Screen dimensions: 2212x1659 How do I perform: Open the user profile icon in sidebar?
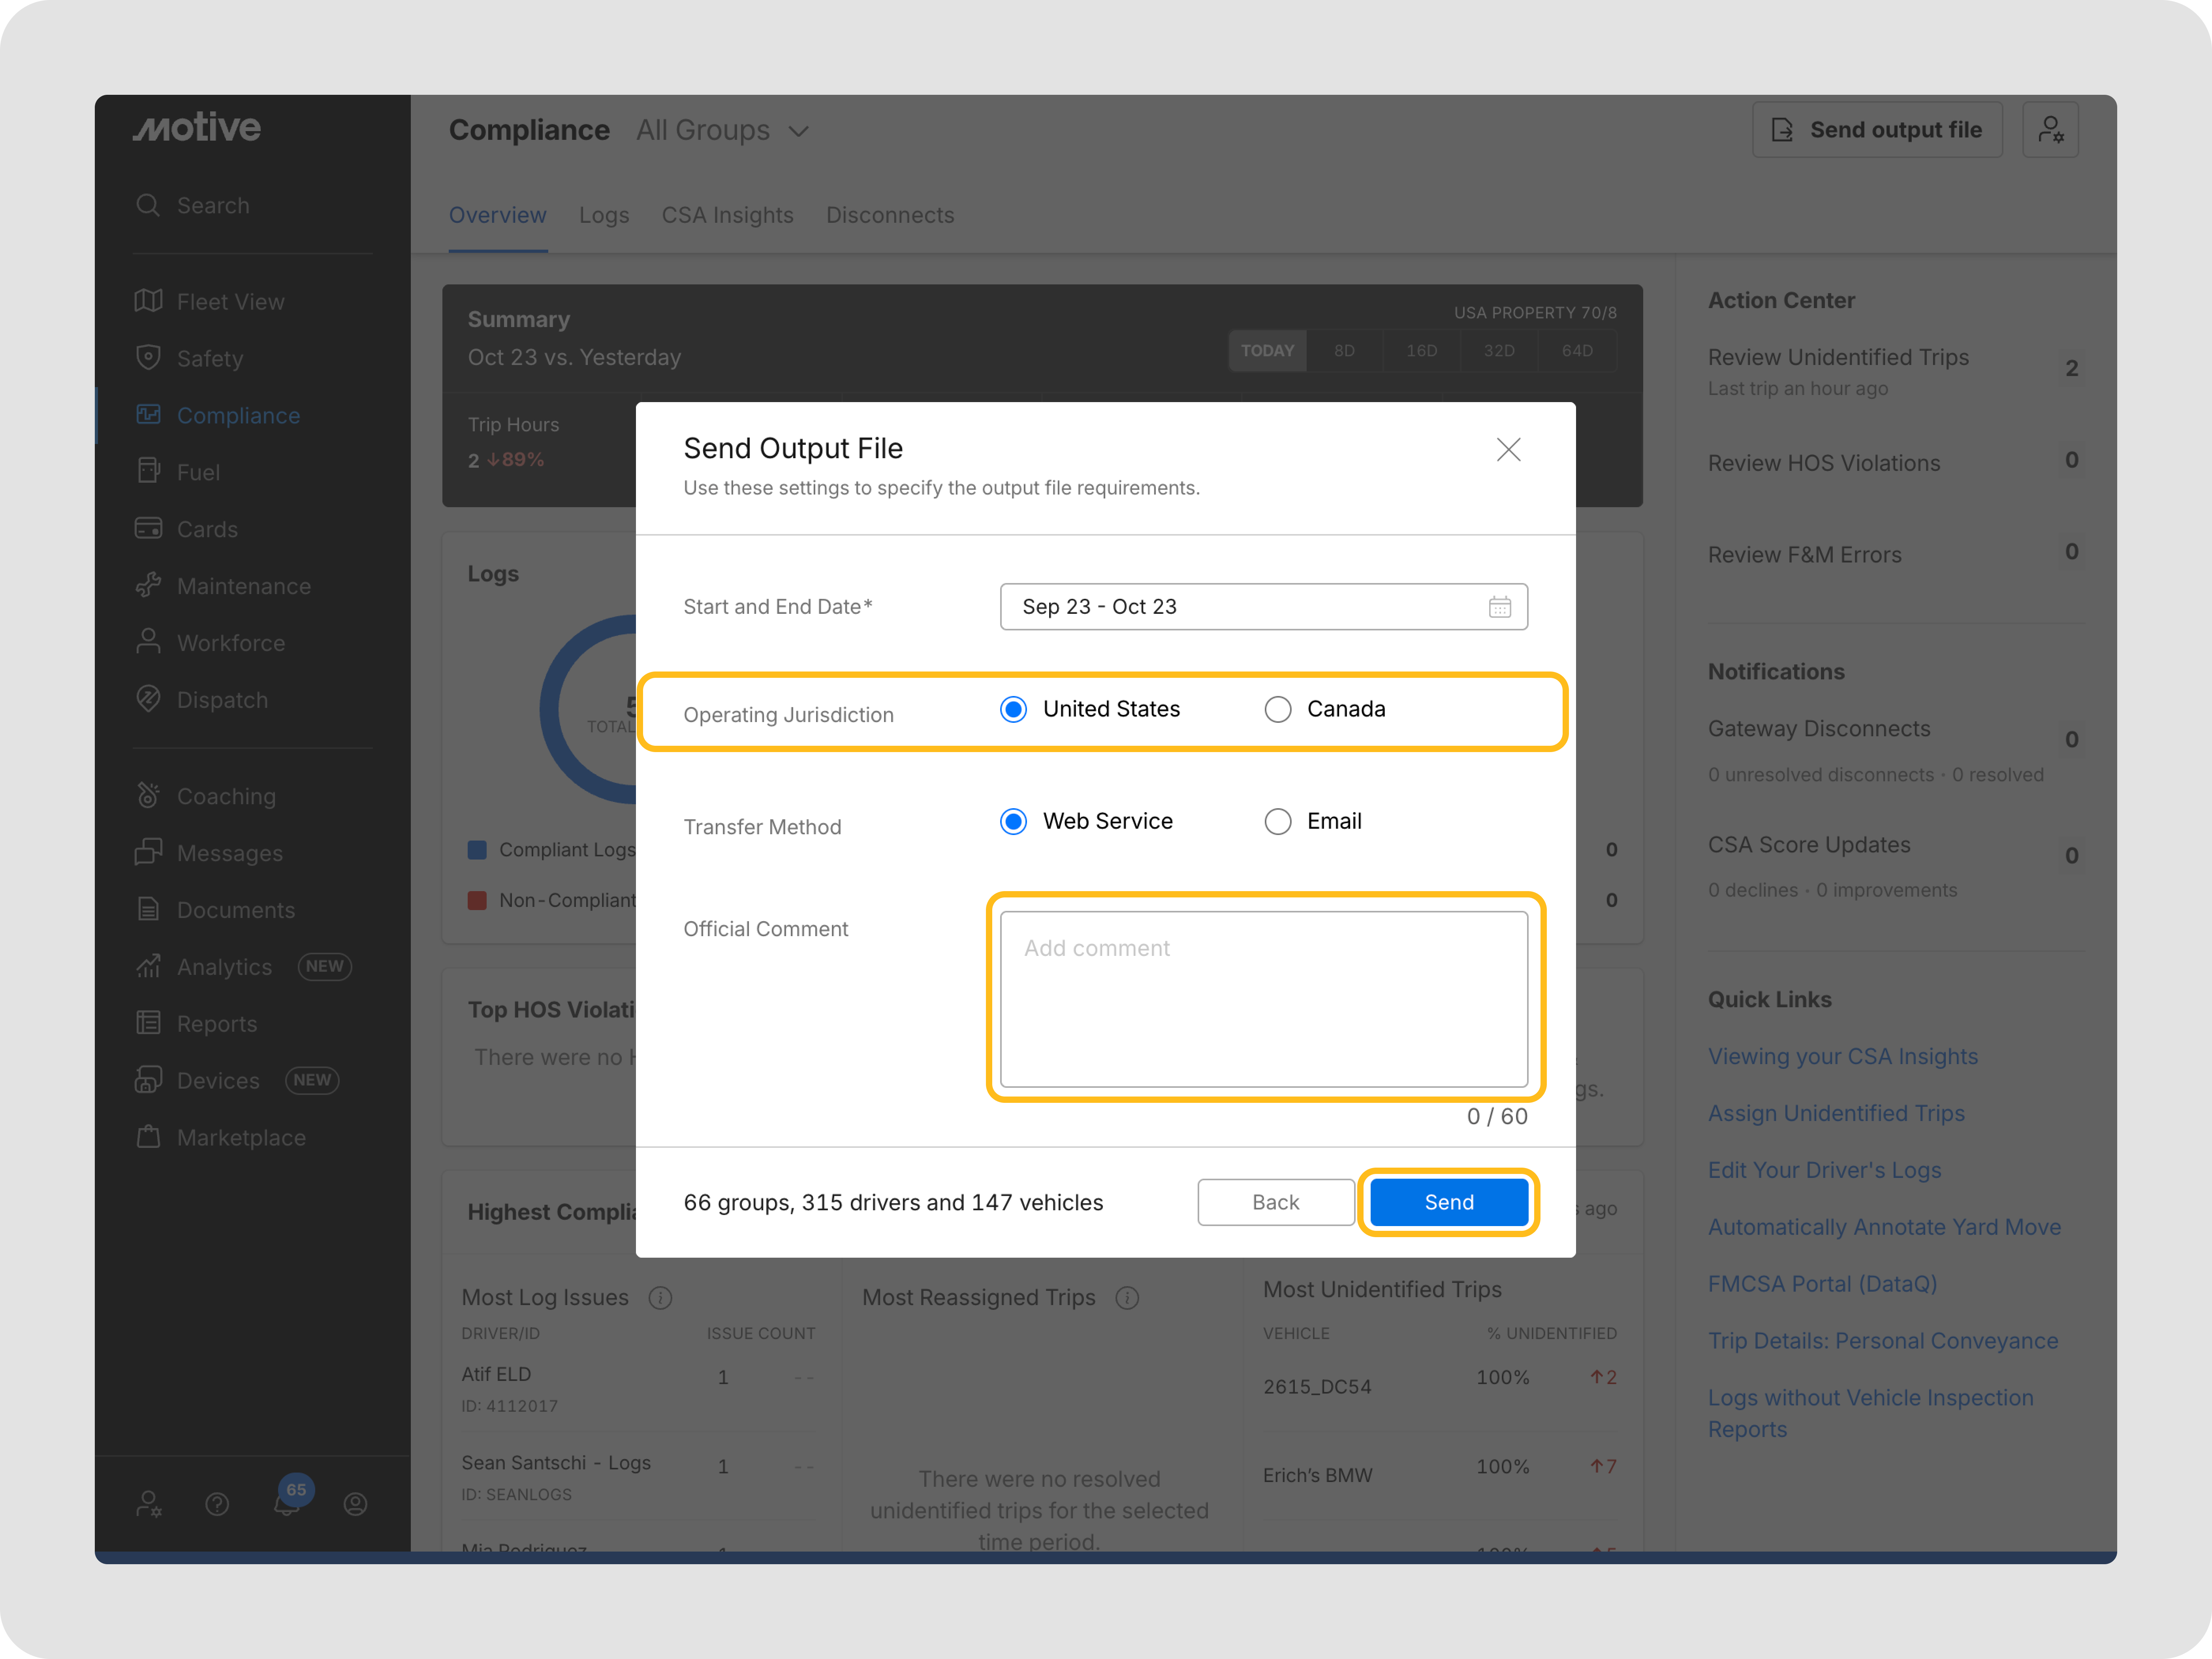[355, 1504]
